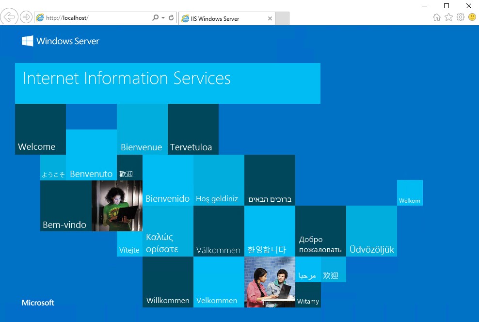Click the smiley feedback icon
Image resolution: width=479 pixels, height=322 pixels.
pyautogui.click(x=472, y=17)
